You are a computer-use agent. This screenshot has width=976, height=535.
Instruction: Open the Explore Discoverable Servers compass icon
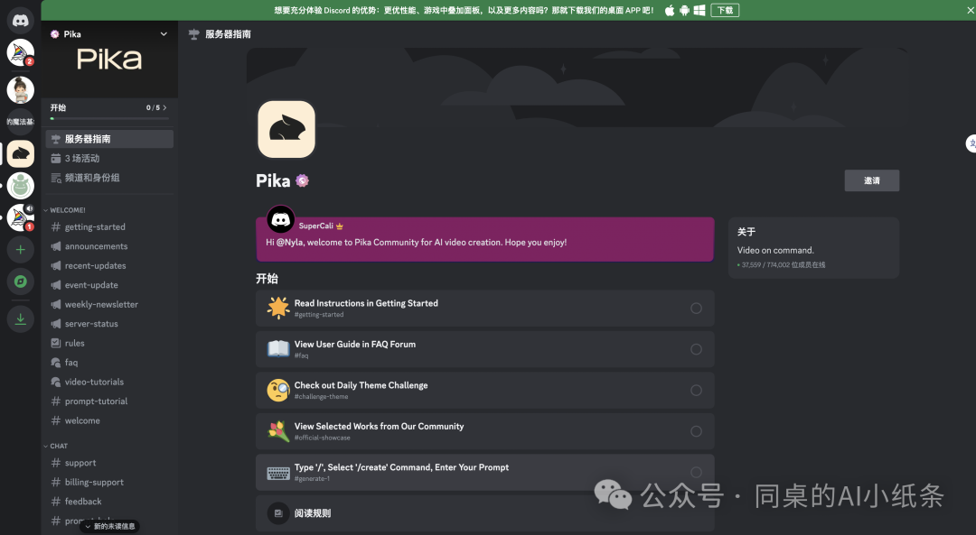point(21,281)
